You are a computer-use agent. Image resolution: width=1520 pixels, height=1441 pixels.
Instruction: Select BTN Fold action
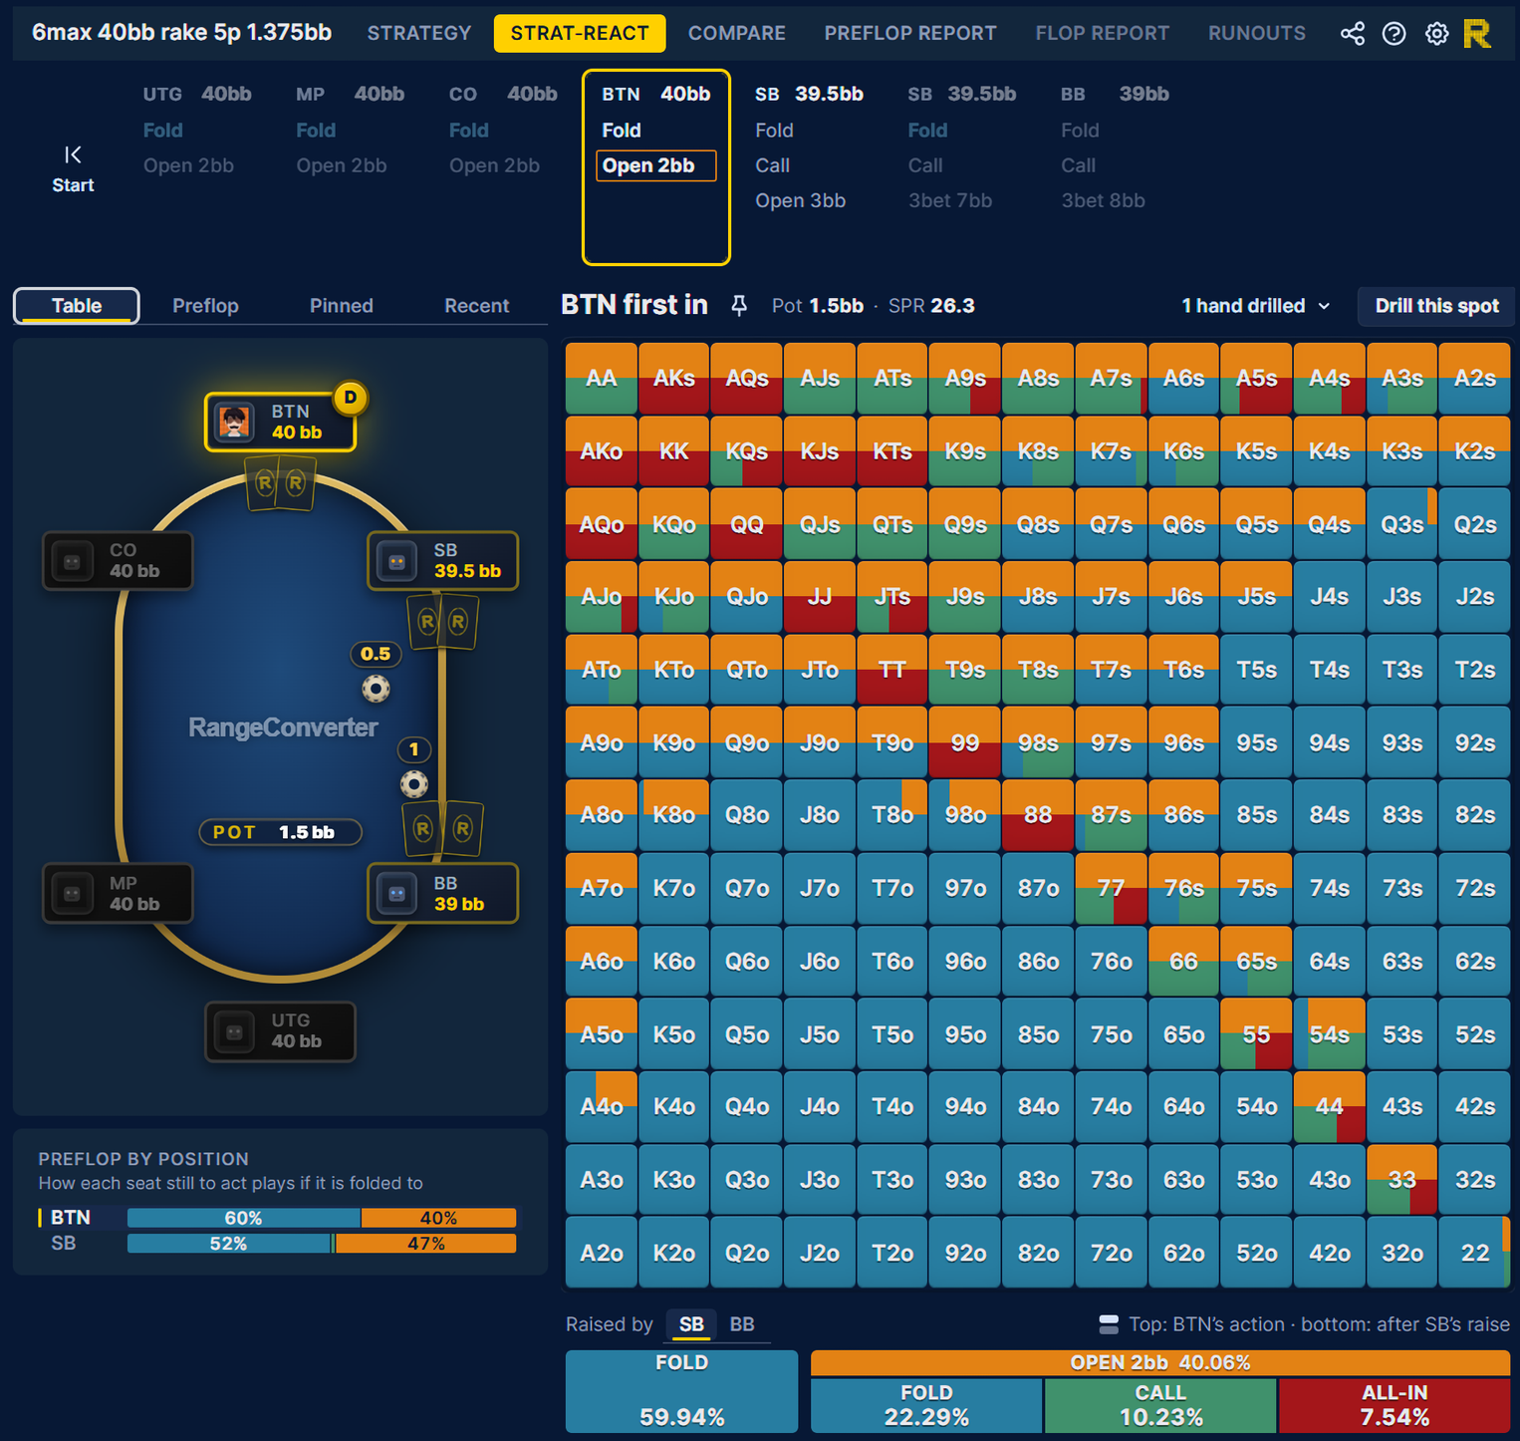point(622,131)
